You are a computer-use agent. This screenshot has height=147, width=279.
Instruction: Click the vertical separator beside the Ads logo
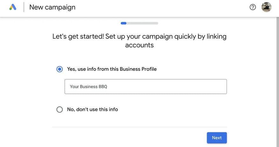(x=24, y=7)
